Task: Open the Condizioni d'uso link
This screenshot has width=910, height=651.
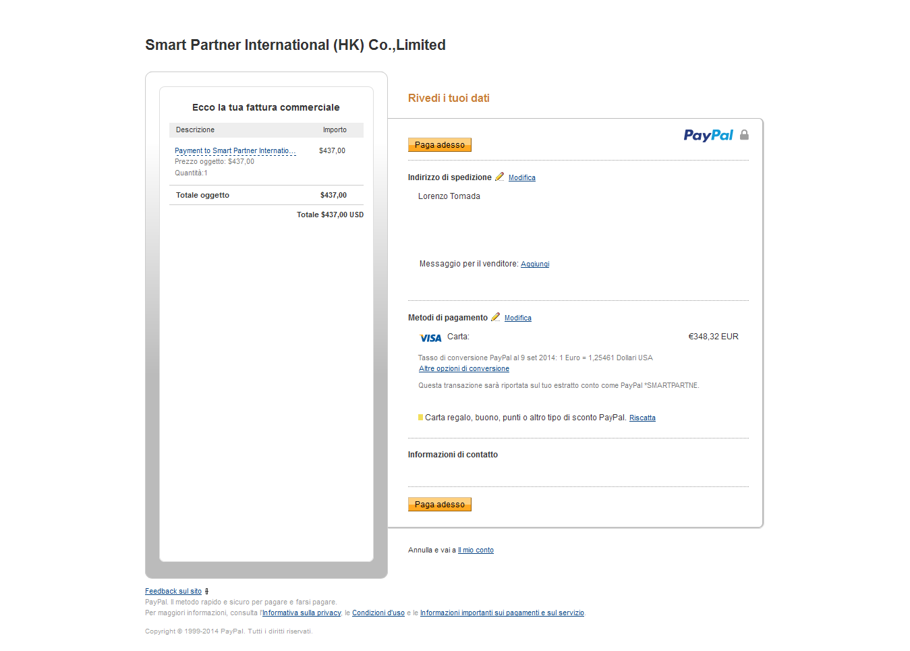Action: (x=378, y=613)
